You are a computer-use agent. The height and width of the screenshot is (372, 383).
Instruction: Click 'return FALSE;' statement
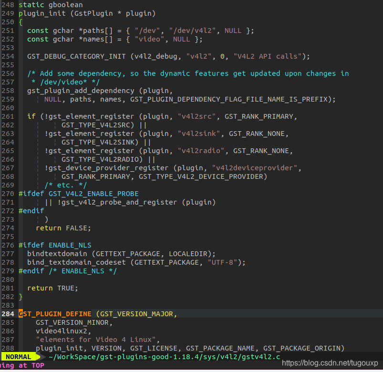(63, 228)
